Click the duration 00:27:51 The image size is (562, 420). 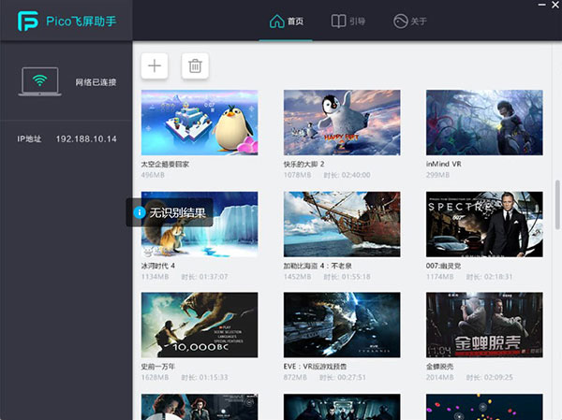coord(351,377)
